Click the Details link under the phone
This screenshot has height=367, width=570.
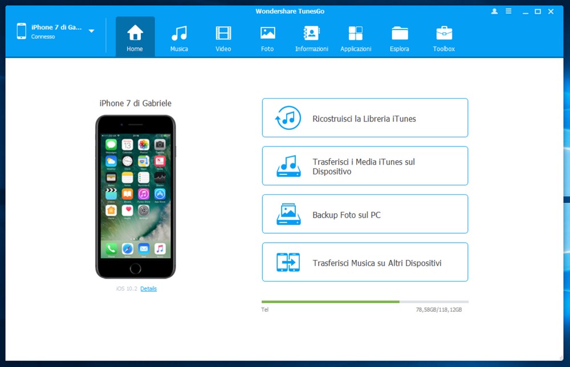click(148, 288)
